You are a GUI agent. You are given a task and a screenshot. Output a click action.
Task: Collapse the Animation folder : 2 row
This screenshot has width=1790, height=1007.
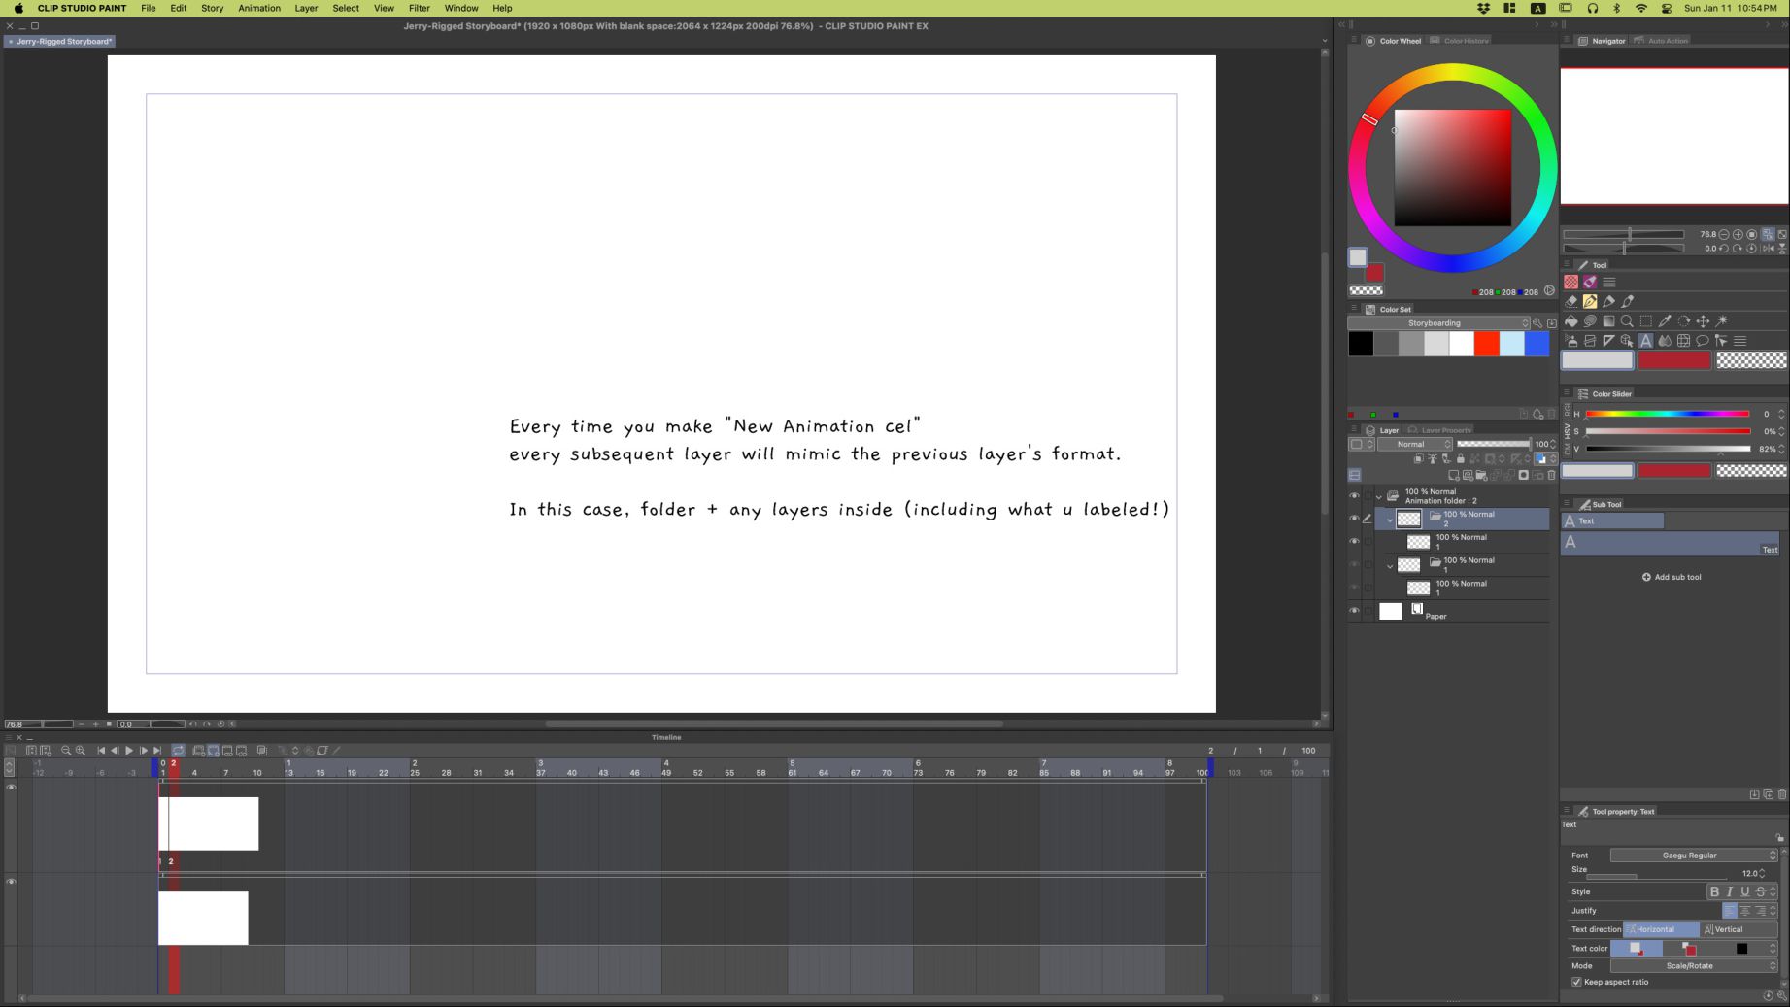pyautogui.click(x=1379, y=497)
